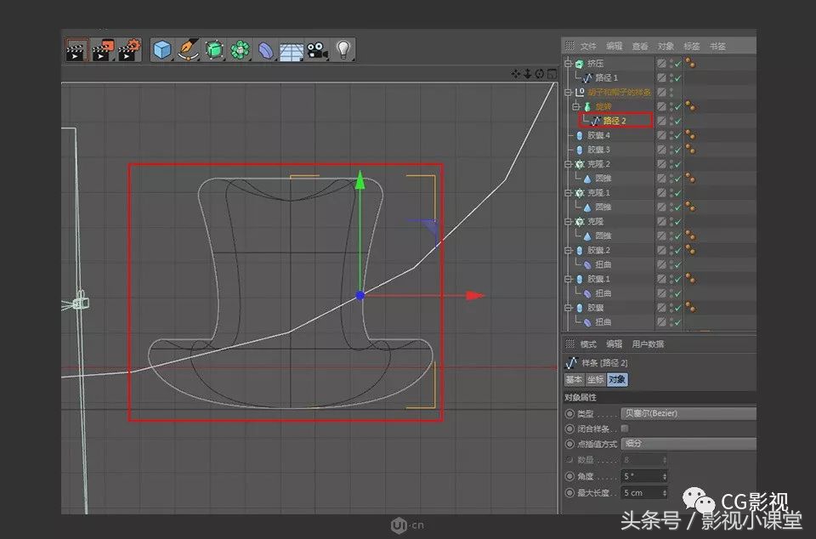Open the 类型 Bezier dropdown
816x539 pixels.
click(688, 413)
